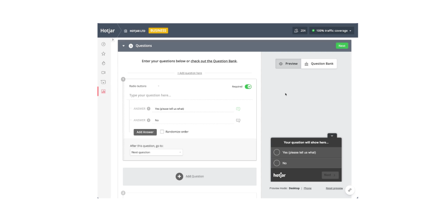Toggle the Required switch off

pyautogui.click(x=248, y=87)
